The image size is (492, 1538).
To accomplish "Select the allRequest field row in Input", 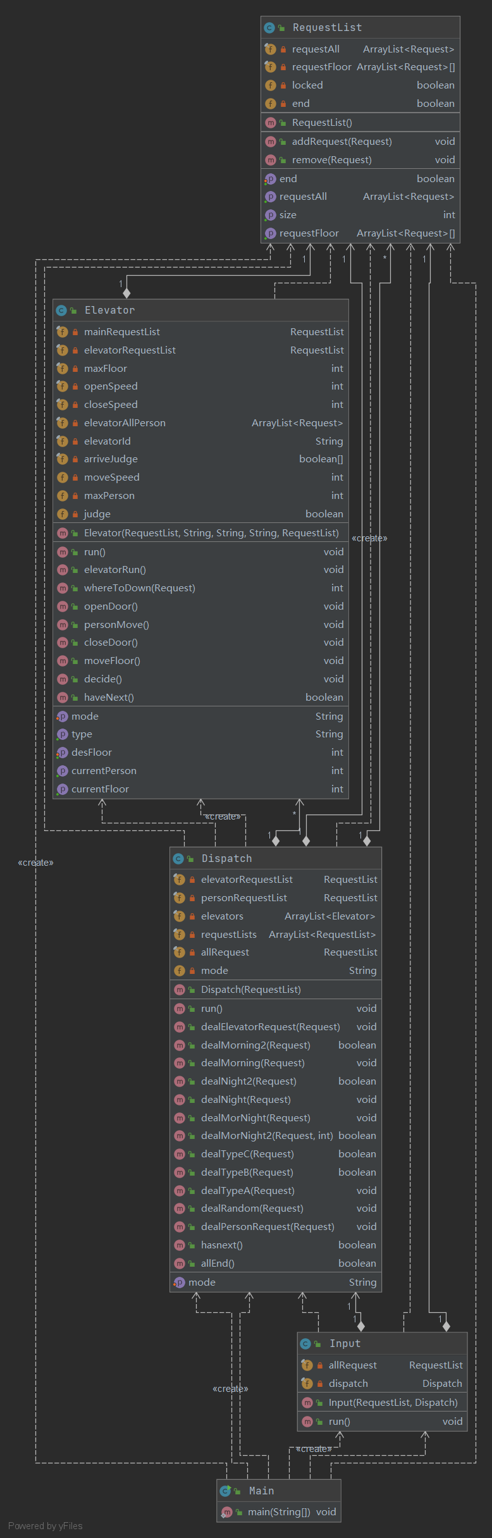I will (383, 1365).
